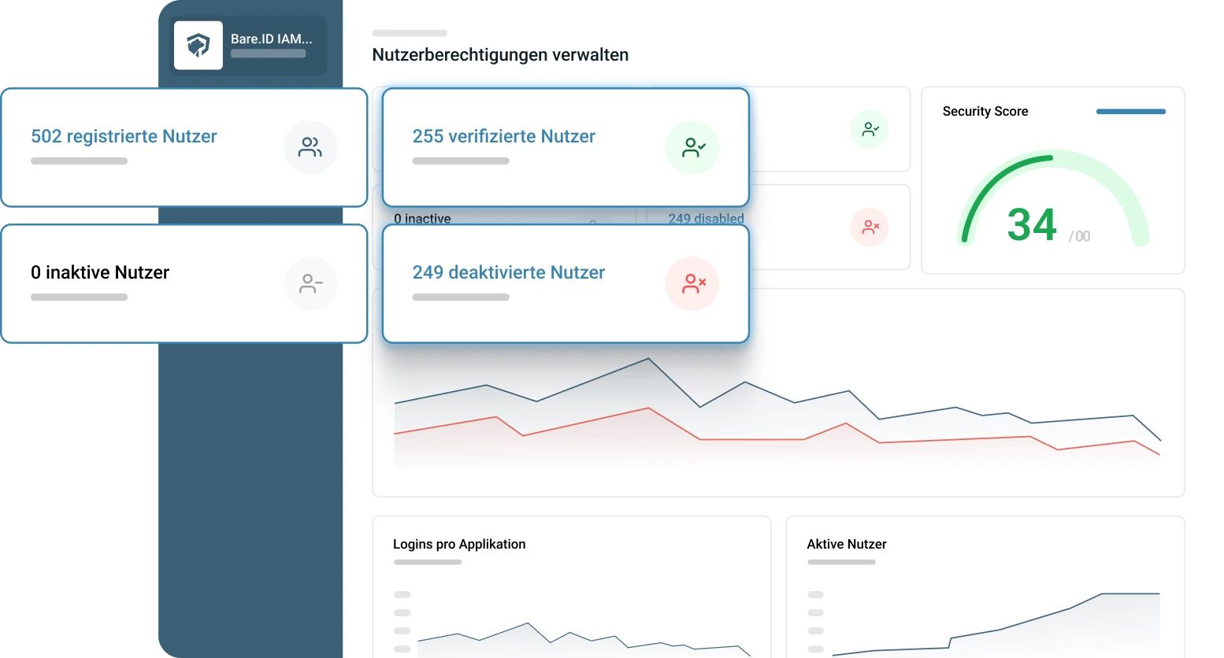Open the 502 registrierte Nutzer card
The width and height of the screenshot is (1224, 658).
tap(184, 147)
